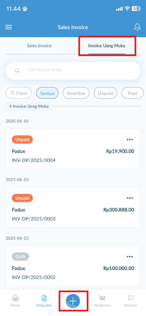
Task: Open three-dot menu for INV-DP/2025/0002
Action: point(130,256)
